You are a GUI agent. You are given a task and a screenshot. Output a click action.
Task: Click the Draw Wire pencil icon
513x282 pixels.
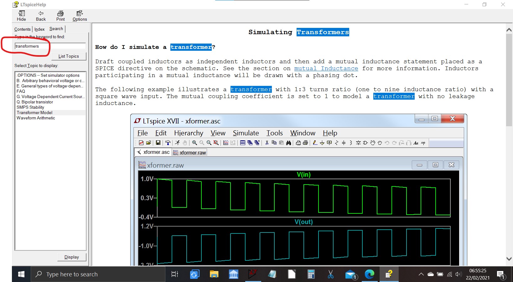(x=315, y=143)
